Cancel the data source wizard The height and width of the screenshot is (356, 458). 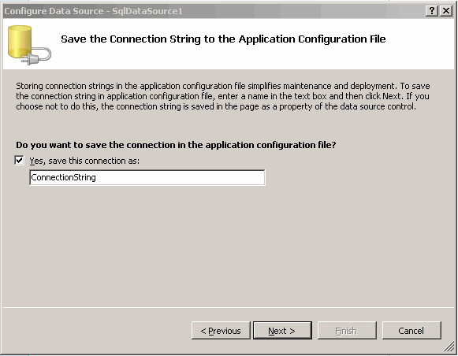tap(411, 331)
